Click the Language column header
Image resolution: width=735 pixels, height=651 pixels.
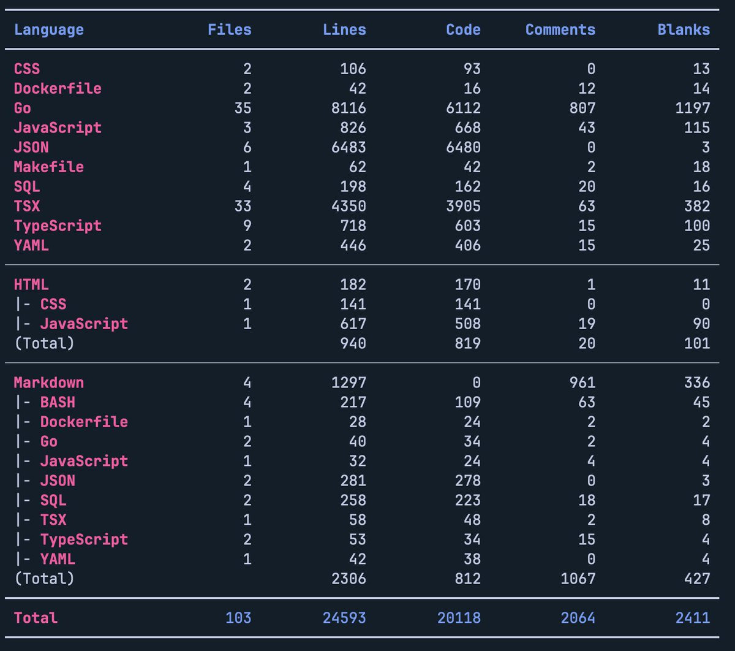coord(49,29)
